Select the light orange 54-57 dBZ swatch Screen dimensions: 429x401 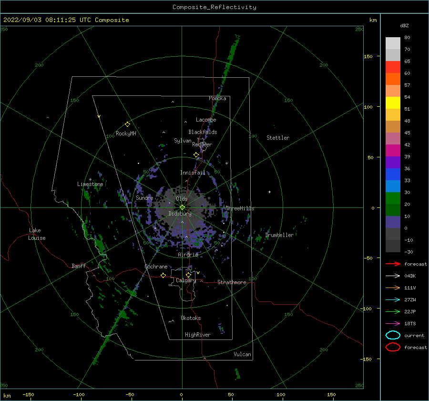[393, 91]
